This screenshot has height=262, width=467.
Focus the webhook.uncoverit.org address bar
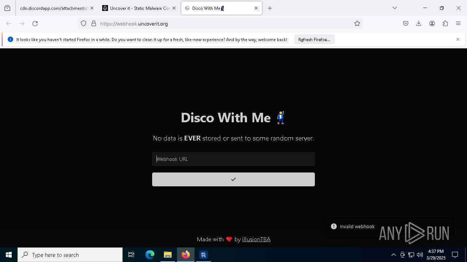pos(220,24)
